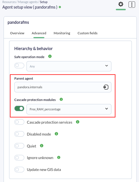Click the Quiet info icon

42,146
